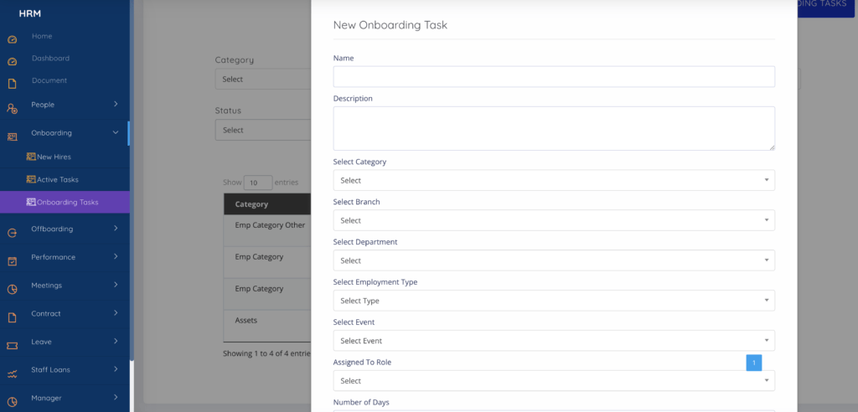Click the Staff Loans wave icon
This screenshot has width=858, height=412.
[x=12, y=374]
